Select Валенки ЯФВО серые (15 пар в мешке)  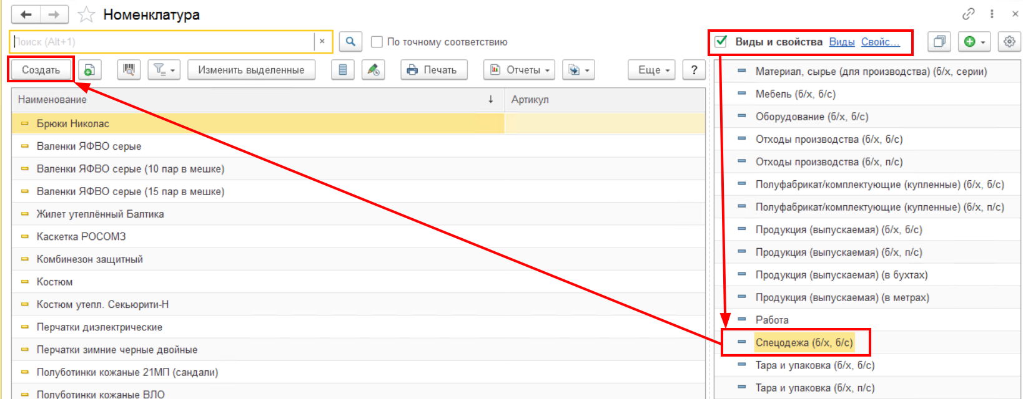pyautogui.click(x=358, y=191)
